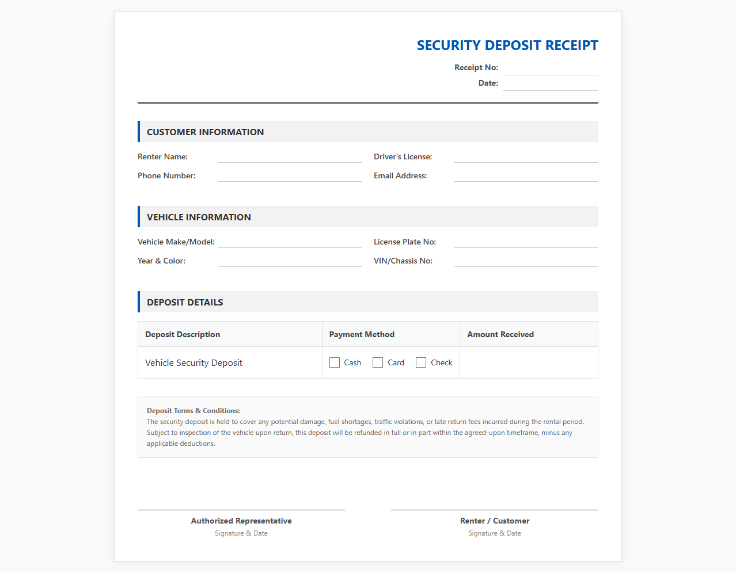Click the Vehicle Make/Model field
736x573 pixels.
click(290, 242)
